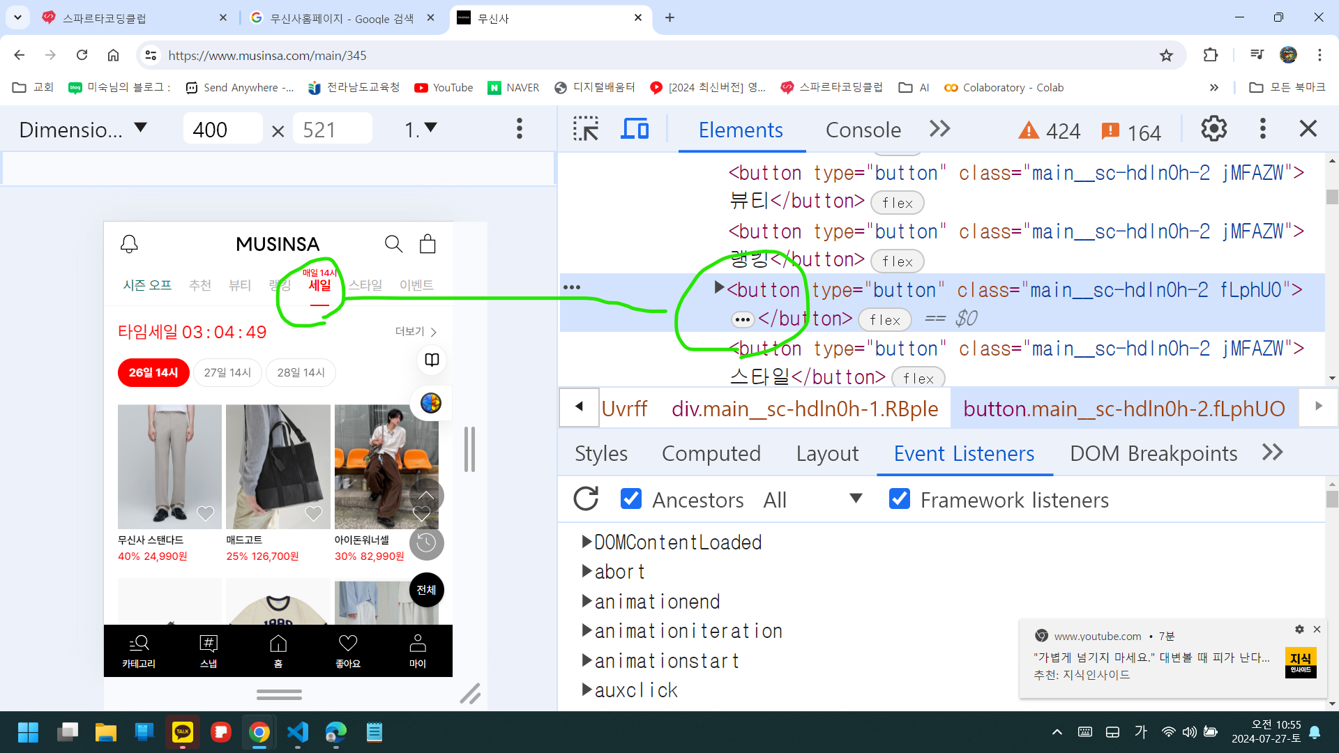Open recently viewed history clock button

pyautogui.click(x=426, y=543)
